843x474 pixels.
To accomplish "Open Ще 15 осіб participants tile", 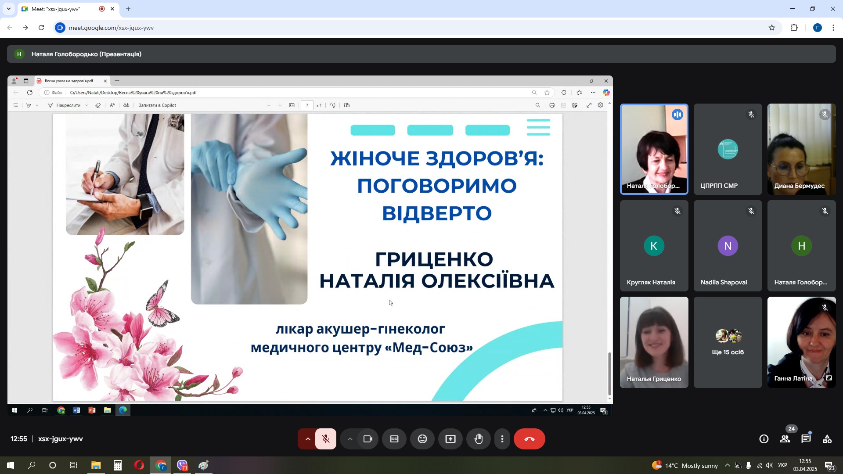I will pyautogui.click(x=728, y=342).
